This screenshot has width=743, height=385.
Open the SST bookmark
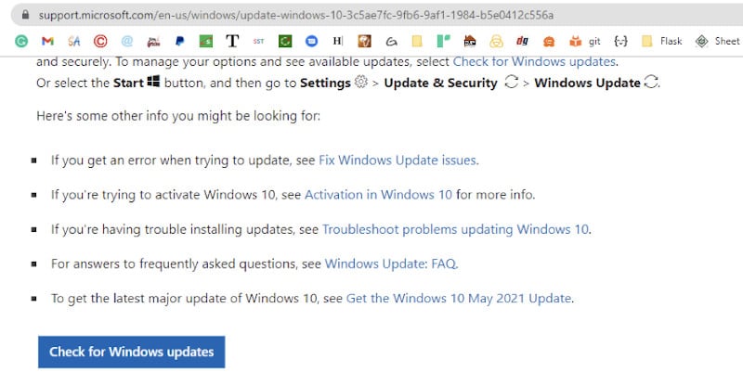tap(258, 41)
